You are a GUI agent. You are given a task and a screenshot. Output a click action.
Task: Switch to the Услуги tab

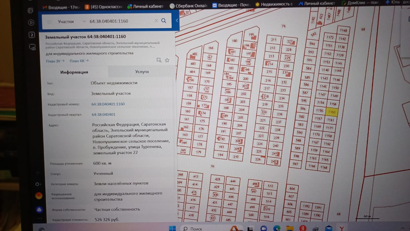click(x=142, y=72)
